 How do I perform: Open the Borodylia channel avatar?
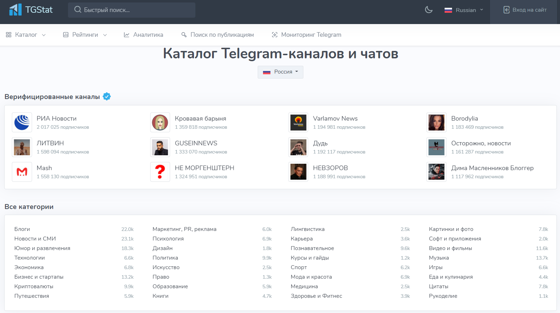click(436, 122)
